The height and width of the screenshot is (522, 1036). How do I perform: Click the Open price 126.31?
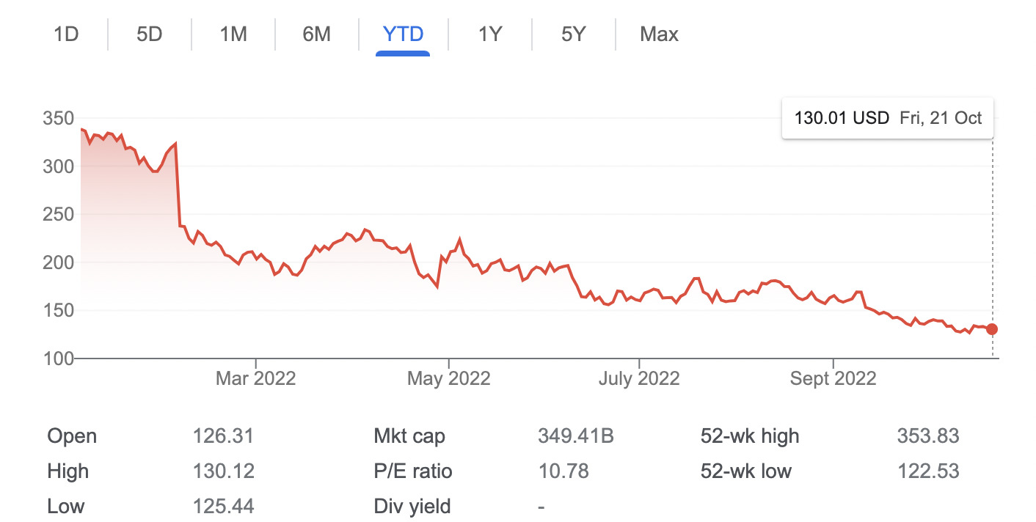click(223, 436)
